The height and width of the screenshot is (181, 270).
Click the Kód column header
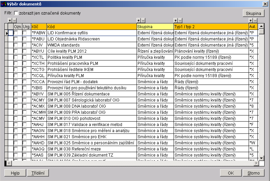coord(91,26)
